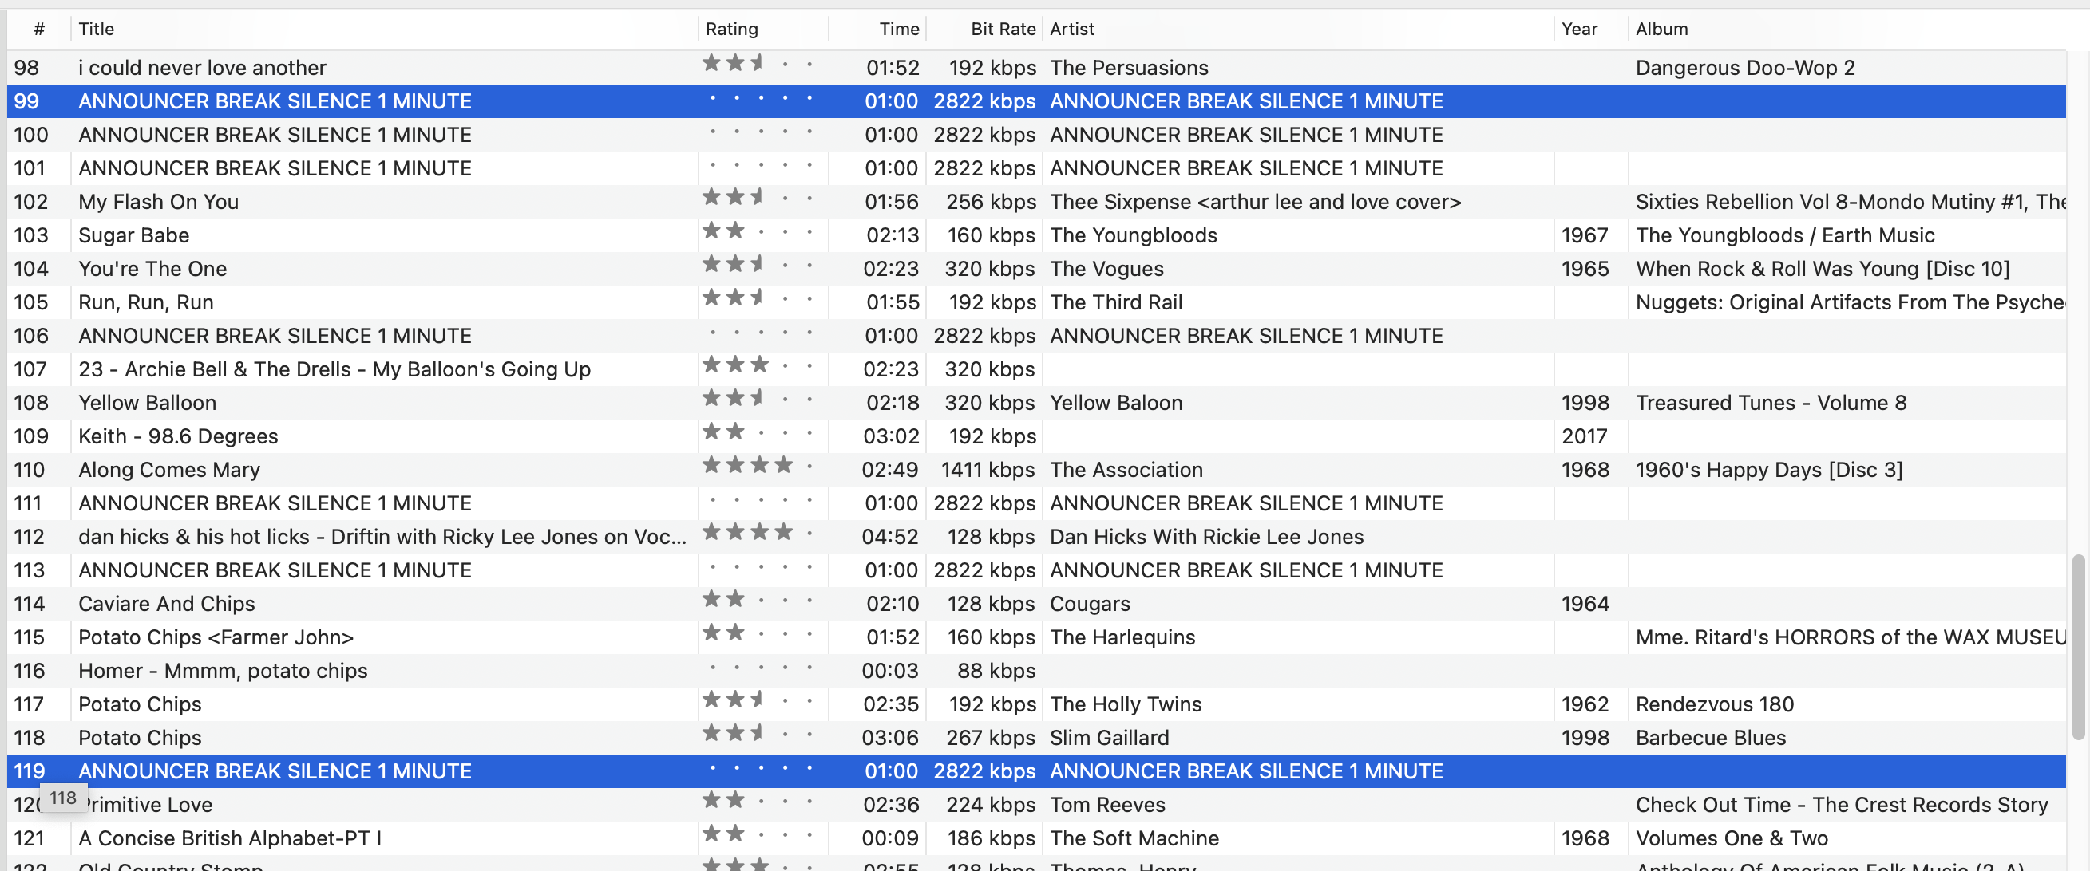This screenshot has height=871, width=2090.
Task: Click the Artist column header
Action: point(1071,30)
